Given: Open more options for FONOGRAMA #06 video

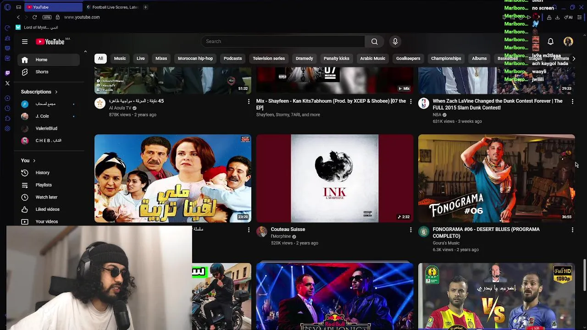Looking at the screenshot, I should coord(572,230).
